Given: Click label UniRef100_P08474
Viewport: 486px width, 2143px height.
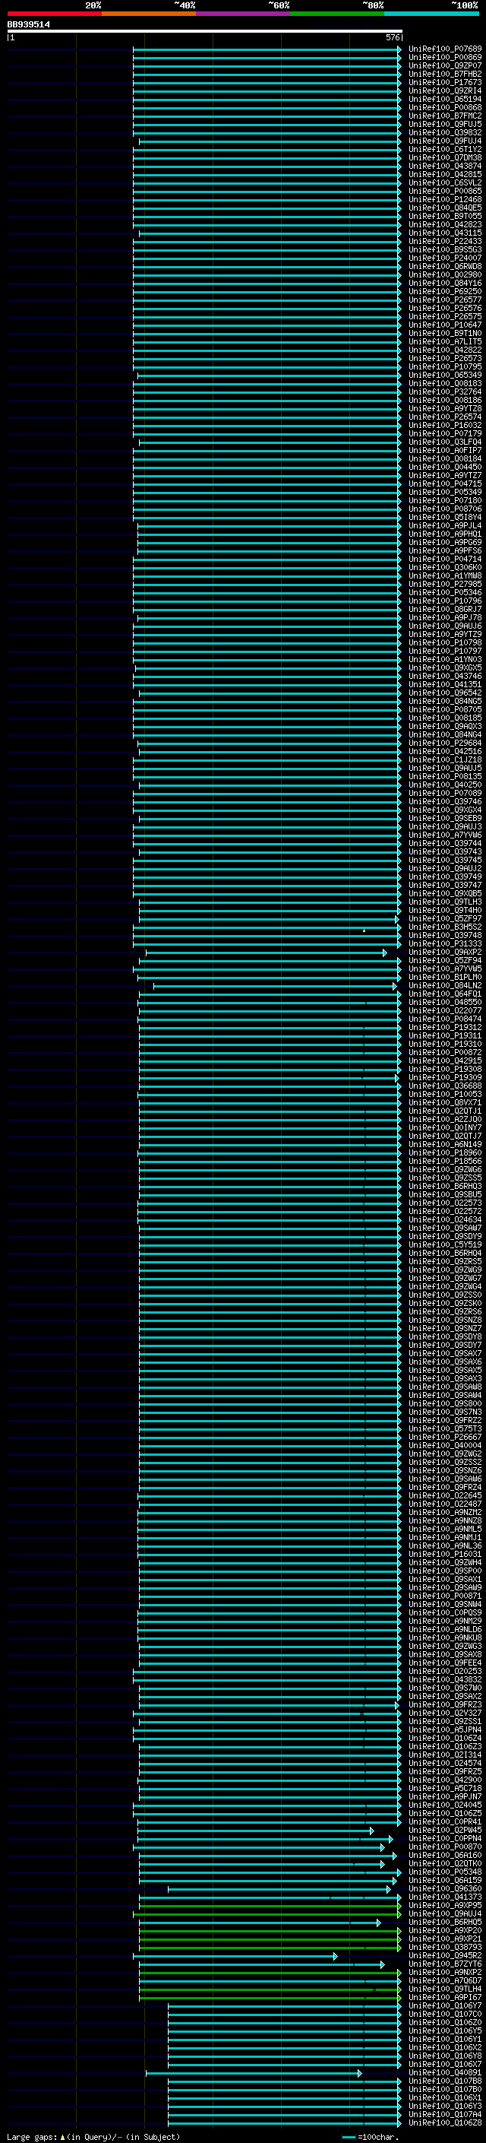Looking at the screenshot, I should [445, 1018].
